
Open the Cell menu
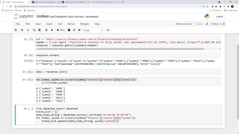[60, 24]
